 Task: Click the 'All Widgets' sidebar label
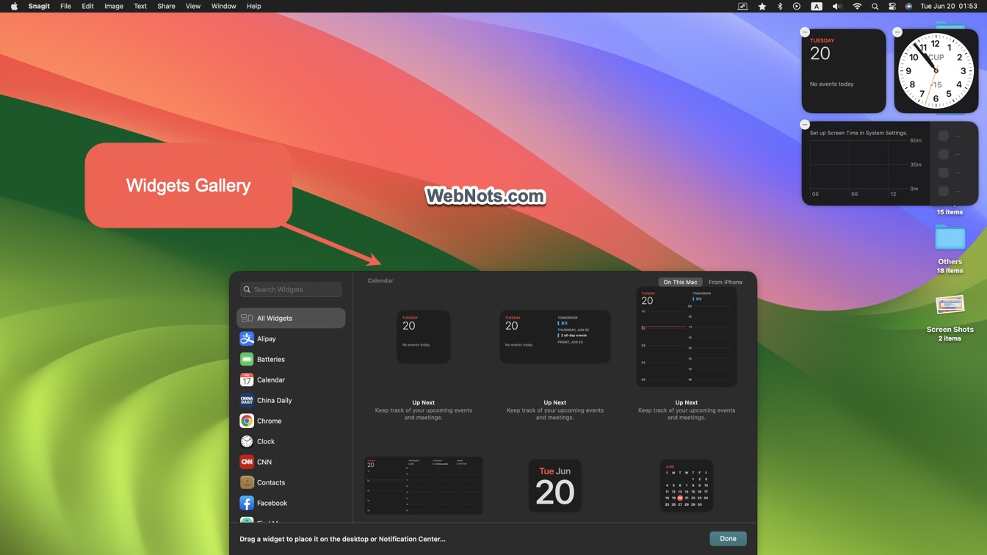[x=275, y=318]
